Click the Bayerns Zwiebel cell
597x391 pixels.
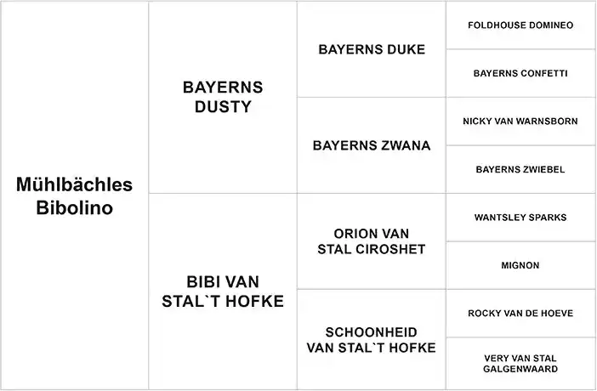[x=520, y=169]
